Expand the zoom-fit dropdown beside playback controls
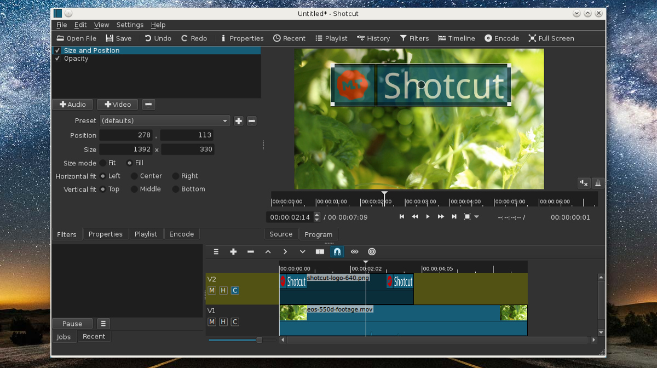The width and height of the screenshot is (657, 368). pos(476,216)
